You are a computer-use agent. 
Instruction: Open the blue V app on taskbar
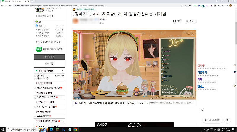coord(63,129)
